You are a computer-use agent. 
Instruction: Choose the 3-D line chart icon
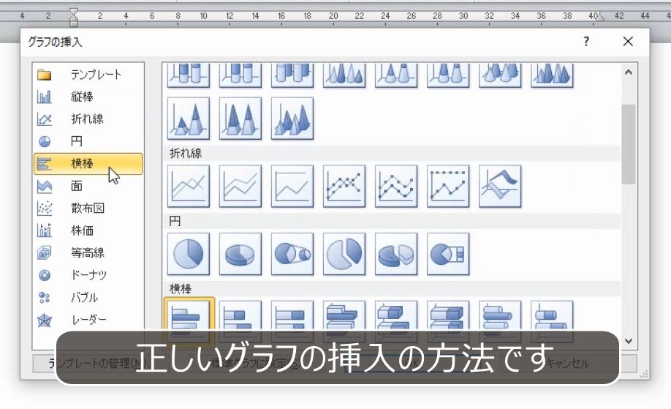[500, 187]
